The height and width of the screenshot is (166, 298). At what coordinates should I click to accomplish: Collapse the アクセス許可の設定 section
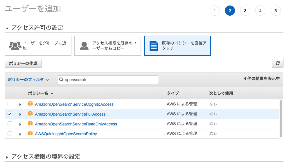click(x=7, y=28)
